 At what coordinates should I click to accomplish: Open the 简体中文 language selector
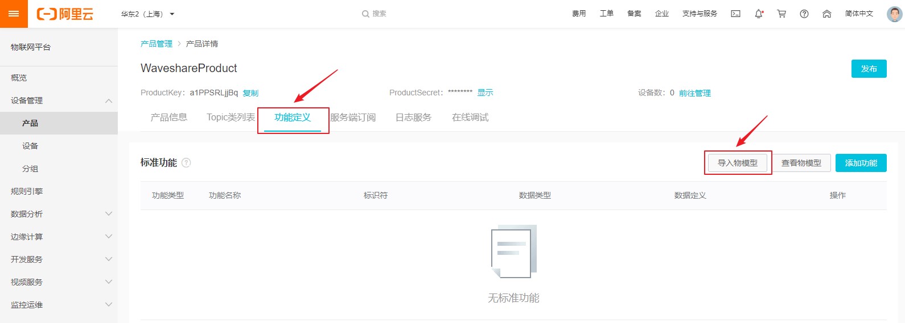pos(859,14)
